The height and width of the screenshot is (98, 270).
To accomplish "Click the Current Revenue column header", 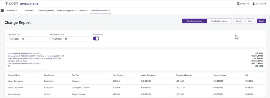I will [220, 75].
